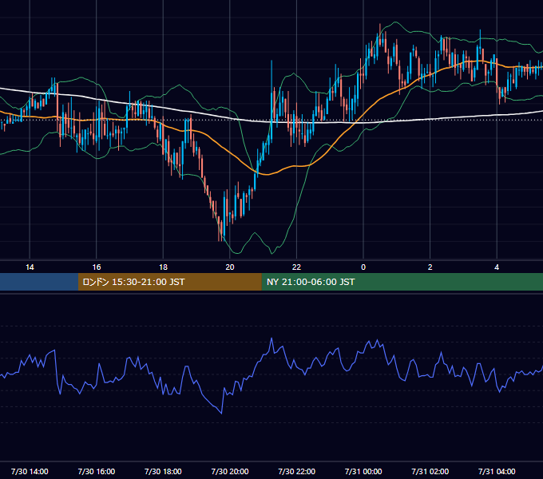Click the indicator line's lowest trough near 20:00
Viewport: 543px width, 479px height.
221,413
